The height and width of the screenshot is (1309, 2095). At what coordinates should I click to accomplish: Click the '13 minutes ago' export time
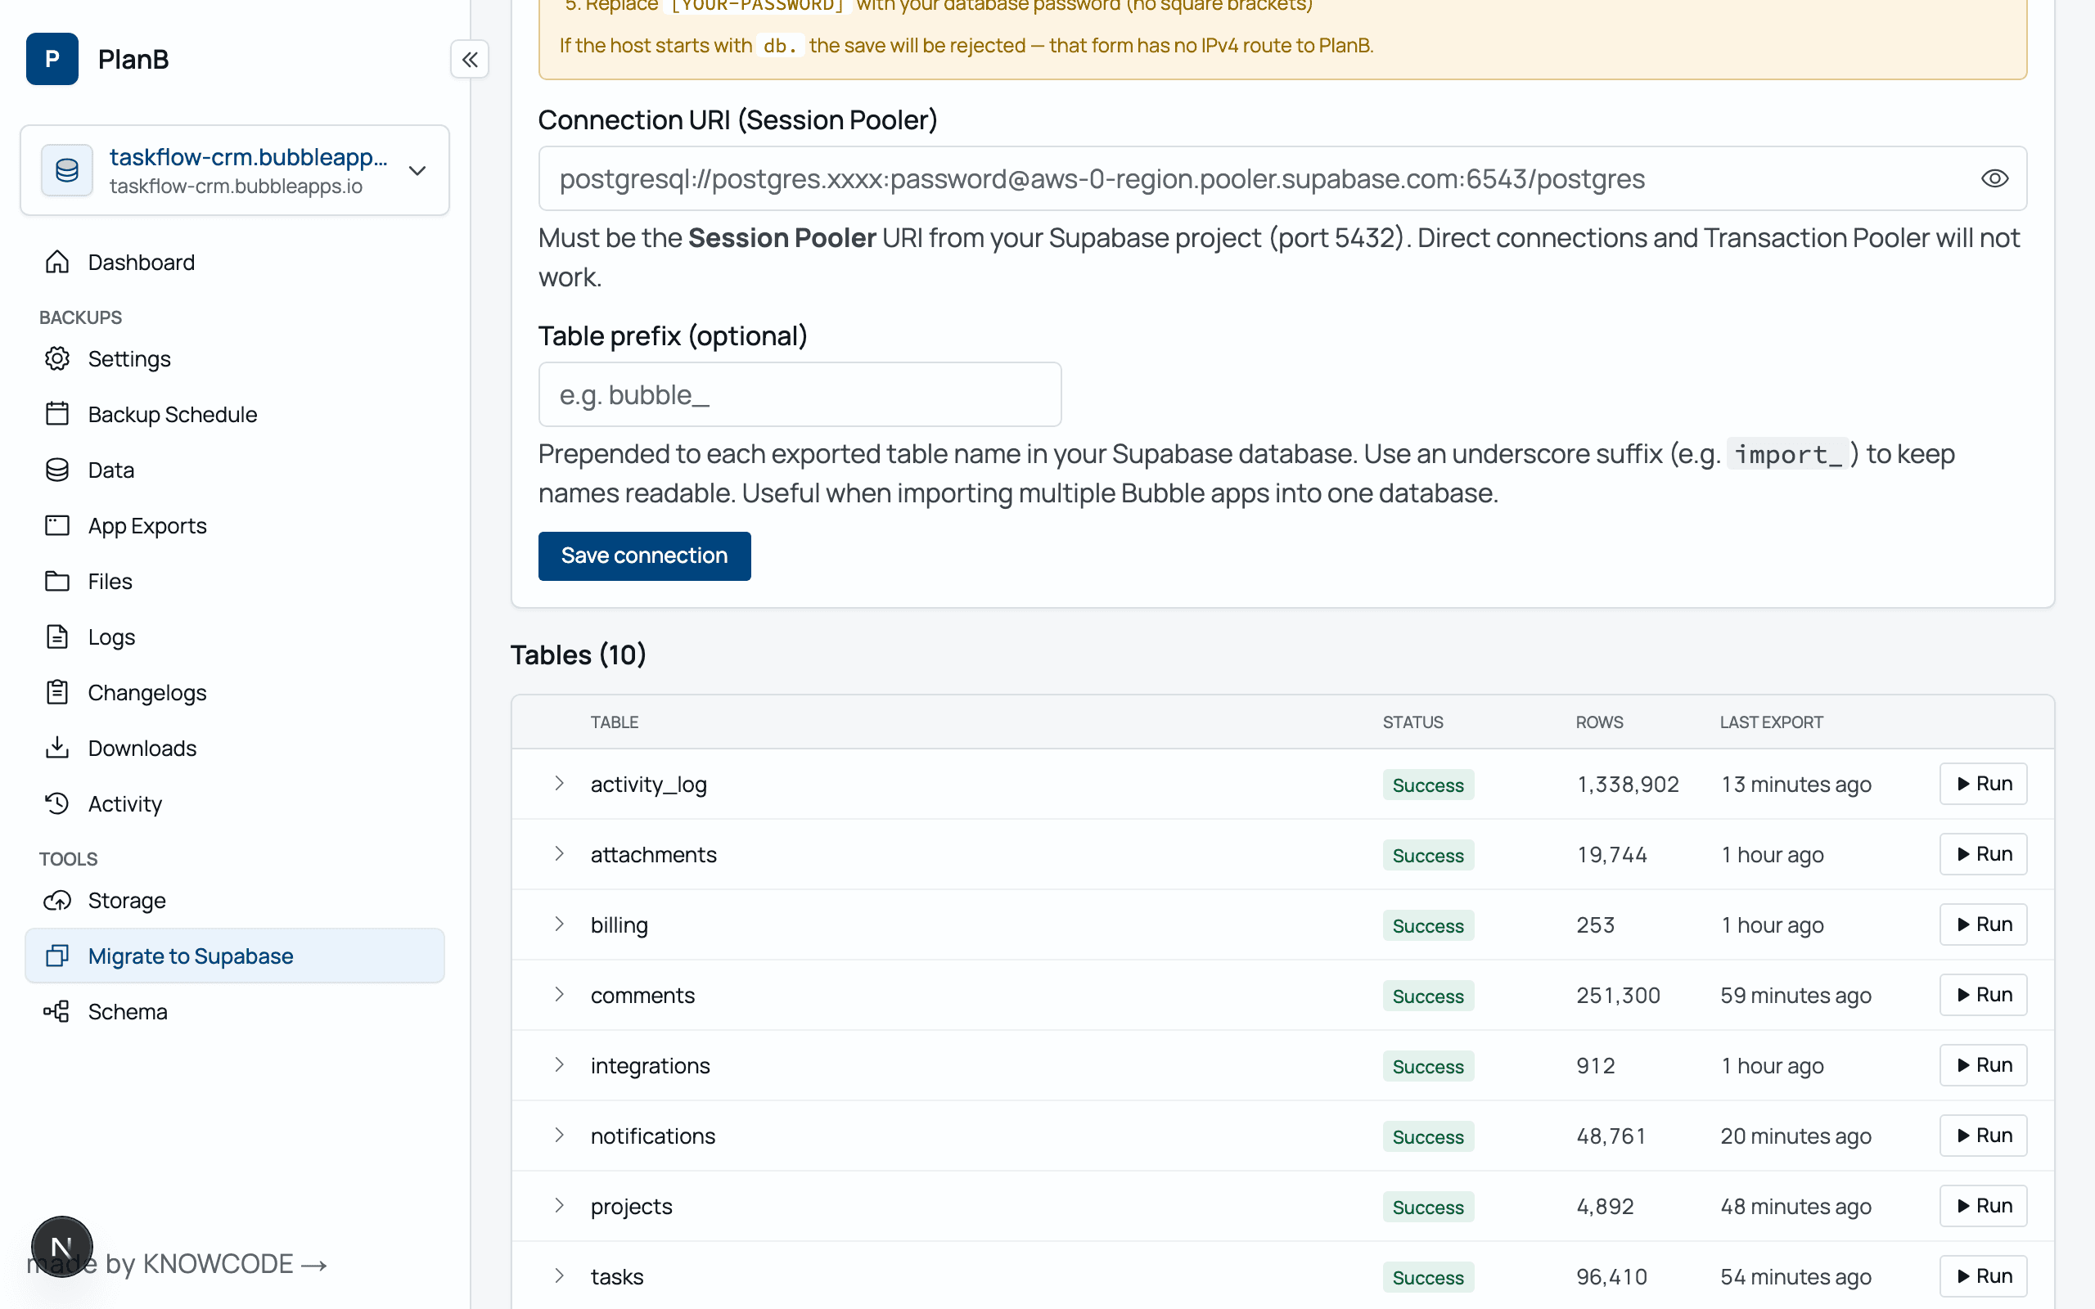click(x=1795, y=785)
